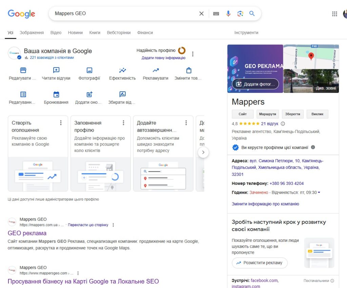Click the Додати фотографії button on cover photo
The height and width of the screenshot is (288, 347).
(256, 84)
